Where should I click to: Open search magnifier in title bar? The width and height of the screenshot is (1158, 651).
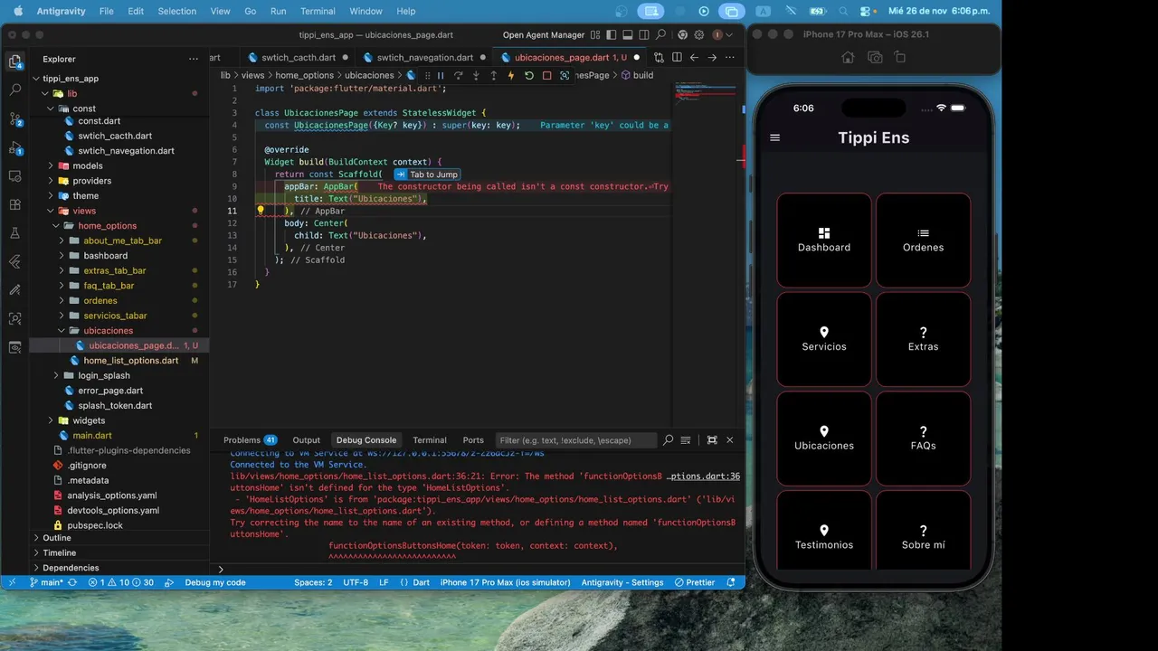click(662, 34)
